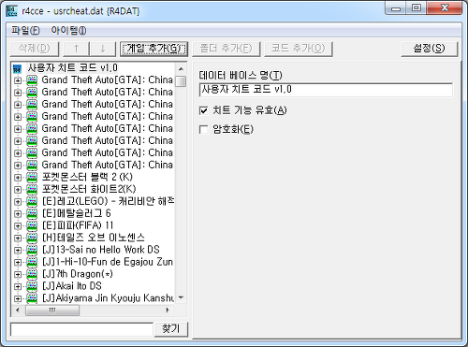Open the 아이템(I) menu

coord(69,30)
